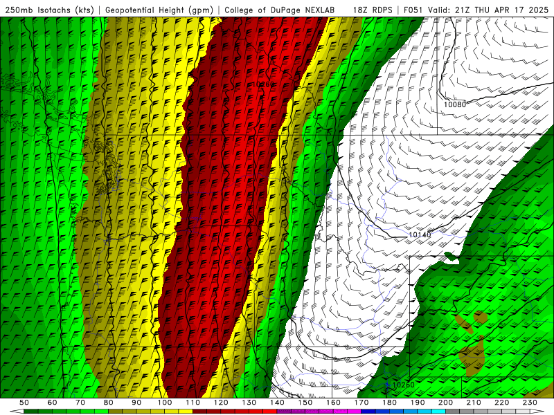Click the legend value 80

click(x=108, y=403)
